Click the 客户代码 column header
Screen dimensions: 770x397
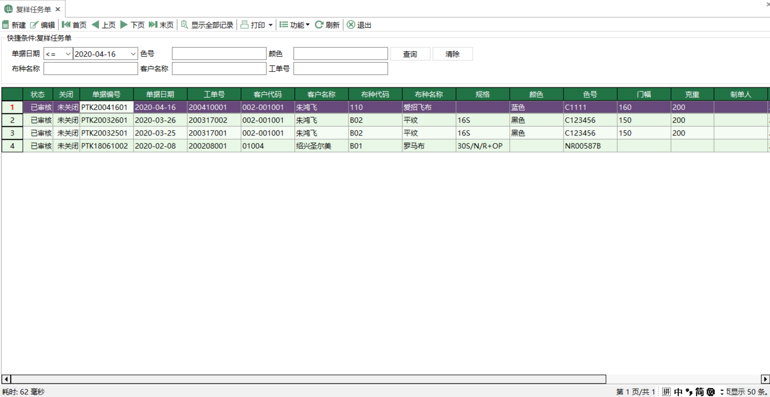[268, 95]
